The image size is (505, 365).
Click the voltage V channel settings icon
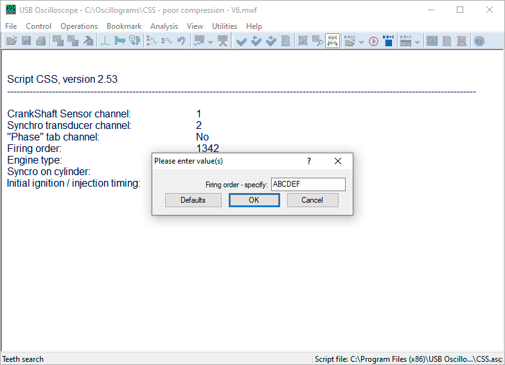(x=134, y=41)
